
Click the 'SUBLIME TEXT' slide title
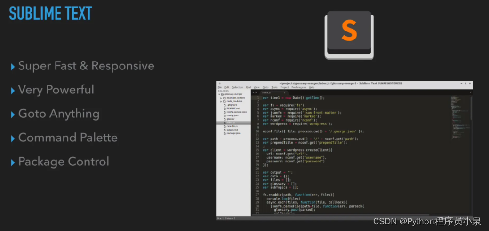(x=50, y=14)
